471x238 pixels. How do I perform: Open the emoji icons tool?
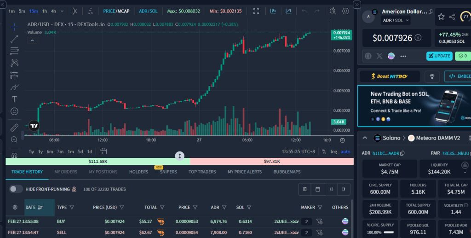(x=14, y=111)
